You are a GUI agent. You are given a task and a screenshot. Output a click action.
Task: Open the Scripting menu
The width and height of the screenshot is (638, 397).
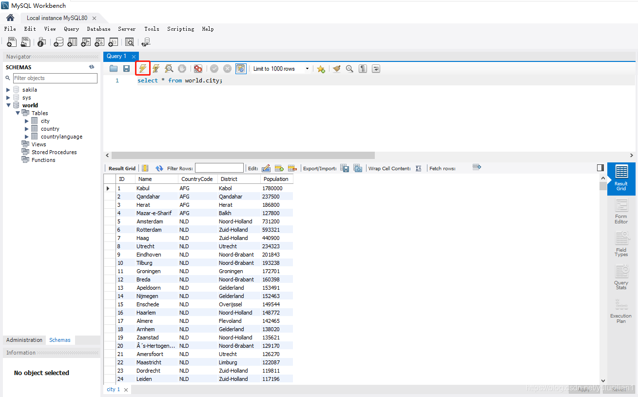tap(180, 29)
